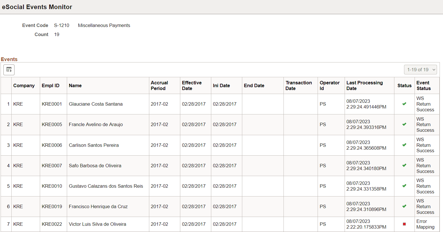Click WS Return Success link for Francisco Henrique da Cruz
The image size is (443, 232).
[425, 206]
